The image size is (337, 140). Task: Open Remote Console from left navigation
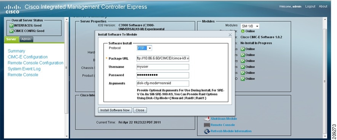pyautogui.click(x=23, y=75)
